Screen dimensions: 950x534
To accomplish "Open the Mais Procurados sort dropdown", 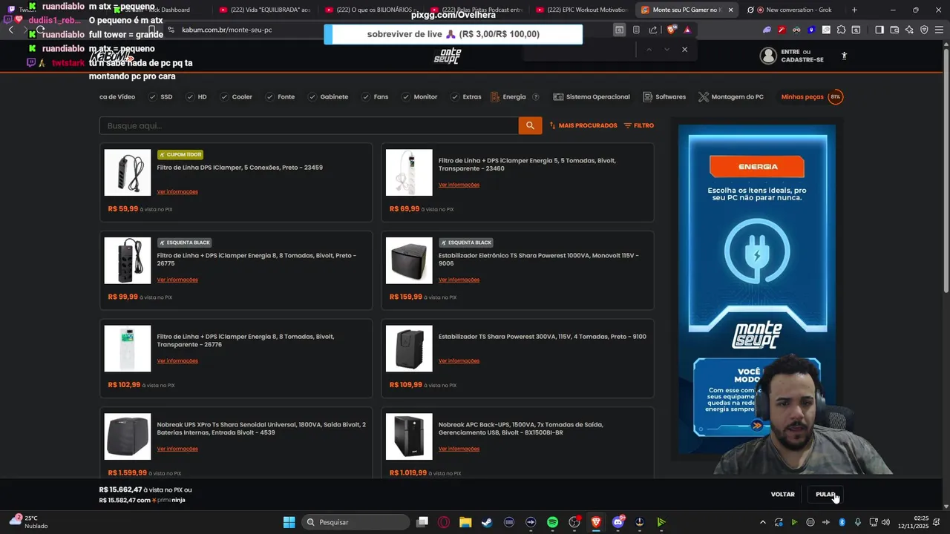I will tap(583, 125).
